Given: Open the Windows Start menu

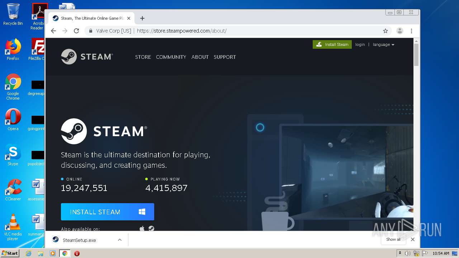Looking at the screenshot, I should (x=10, y=253).
